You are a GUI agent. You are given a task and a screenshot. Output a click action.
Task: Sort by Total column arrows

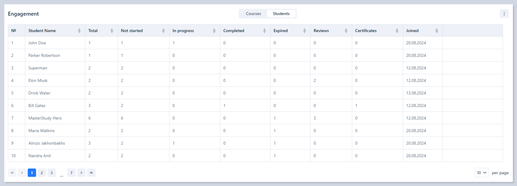pos(112,31)
